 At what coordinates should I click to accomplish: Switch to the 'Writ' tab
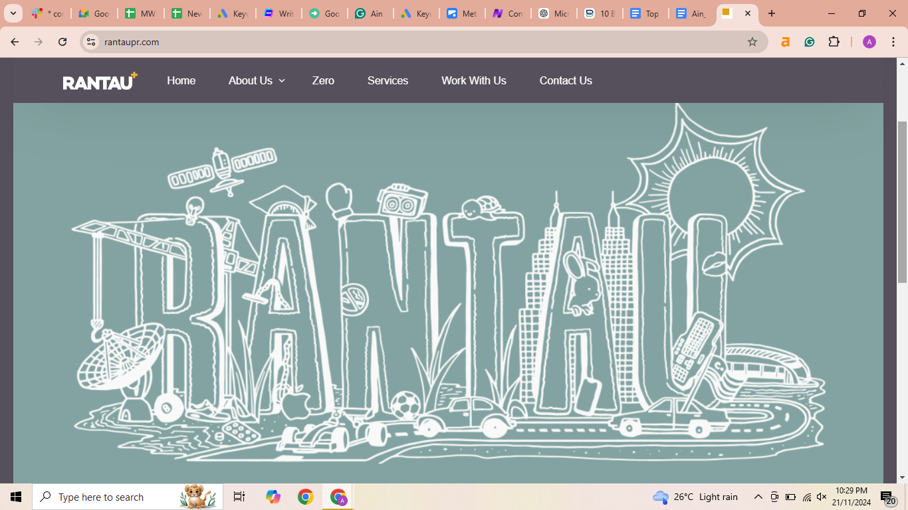(x=279, y=13)
